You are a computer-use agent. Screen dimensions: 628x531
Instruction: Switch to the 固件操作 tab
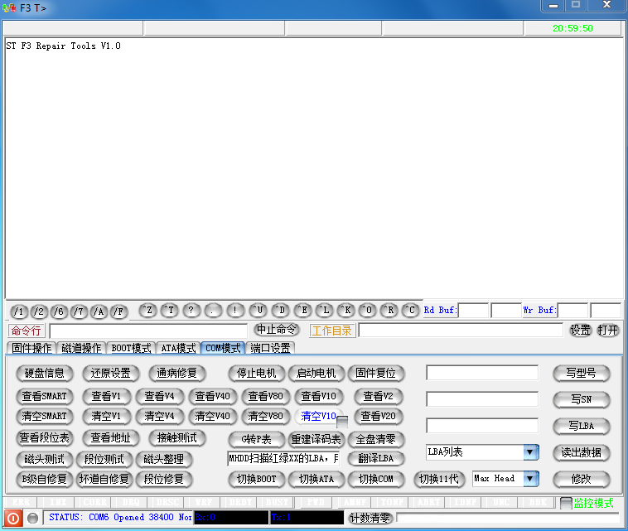click(31, 348)
